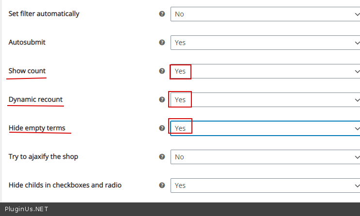This screenshot has height=216, width=360.
Task: Click help icon beside Autosubmit
Action: pos(162,43)
